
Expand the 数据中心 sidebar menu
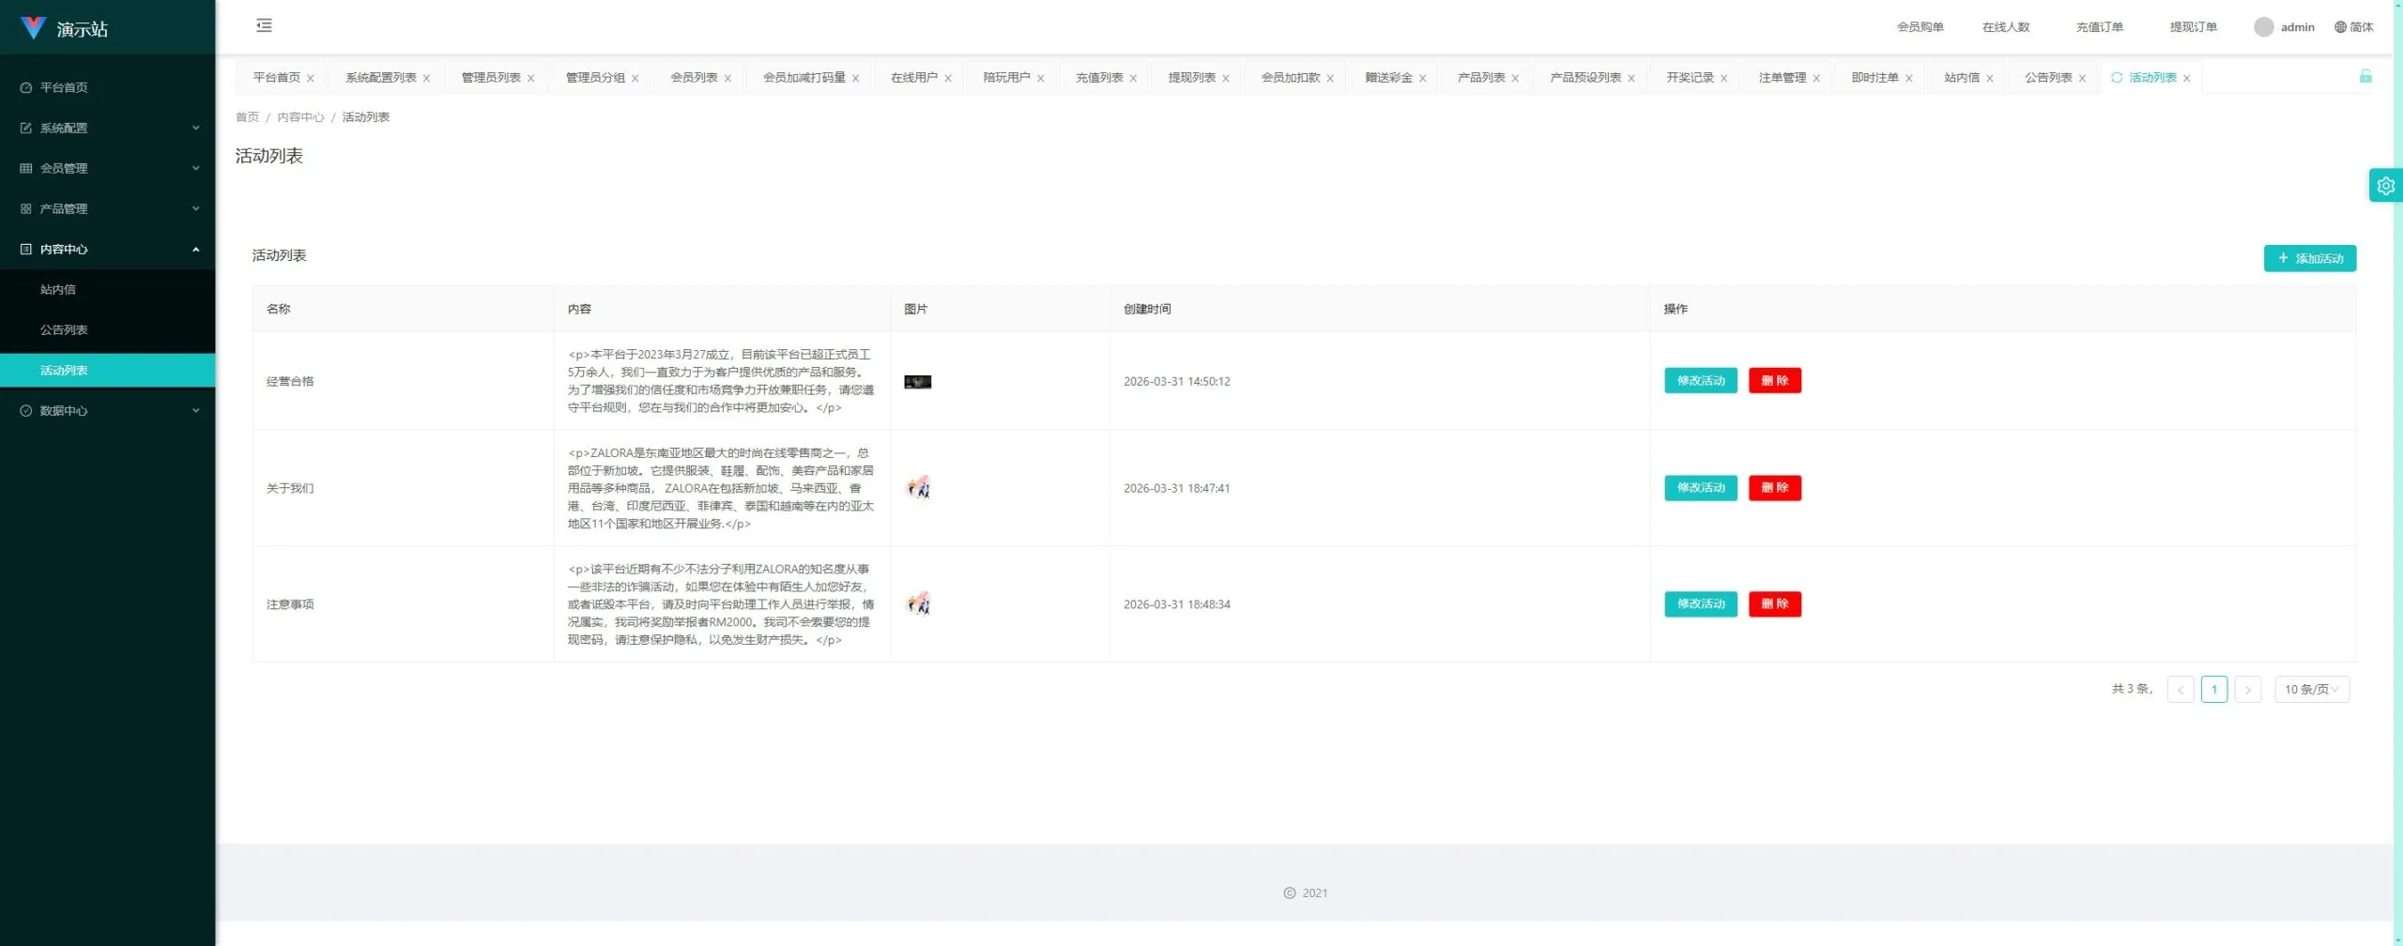108,410
